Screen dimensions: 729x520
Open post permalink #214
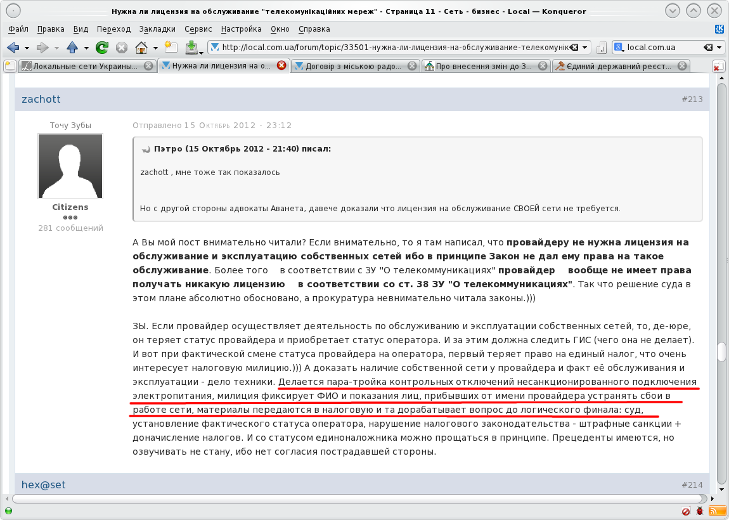[692, 484]
